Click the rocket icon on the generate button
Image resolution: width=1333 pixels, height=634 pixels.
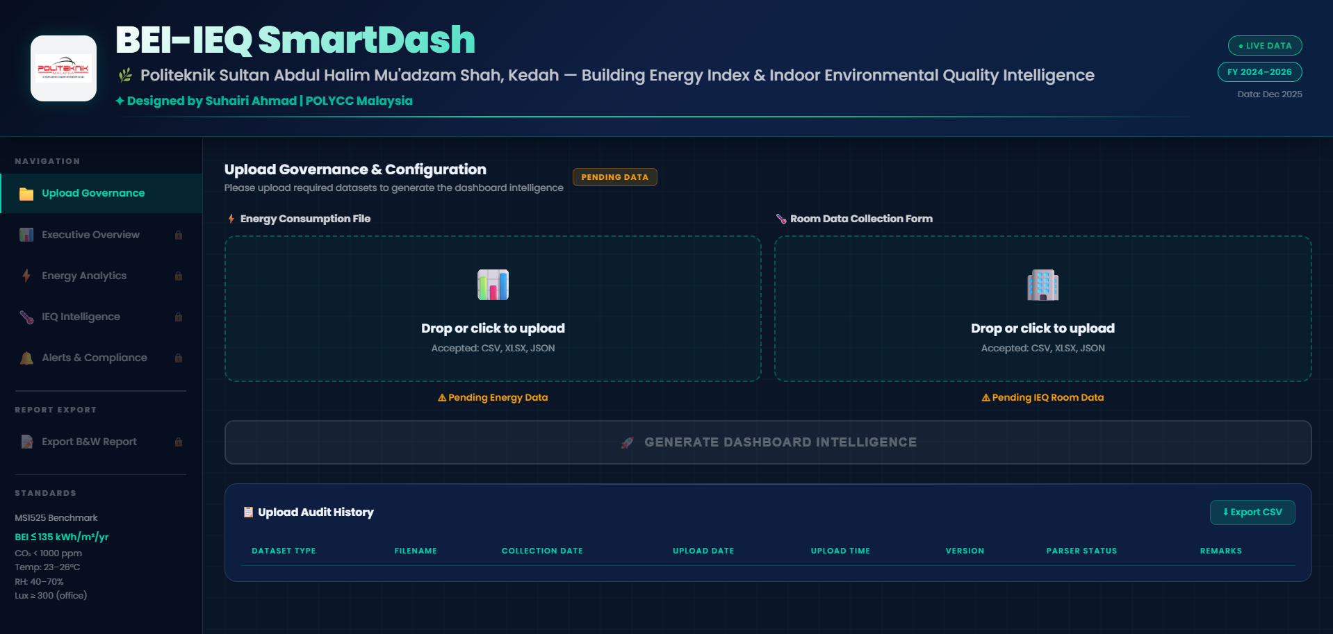coord(627,442)
